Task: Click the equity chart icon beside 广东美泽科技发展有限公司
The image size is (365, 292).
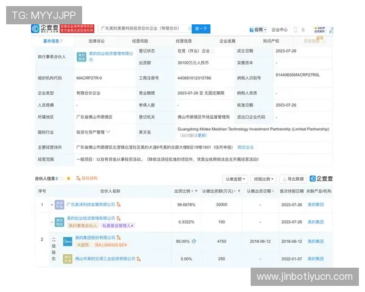Action: click(x=119, y=204)
